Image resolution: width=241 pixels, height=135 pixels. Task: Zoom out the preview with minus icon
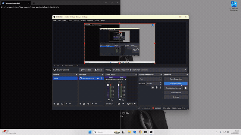[54, 65]
